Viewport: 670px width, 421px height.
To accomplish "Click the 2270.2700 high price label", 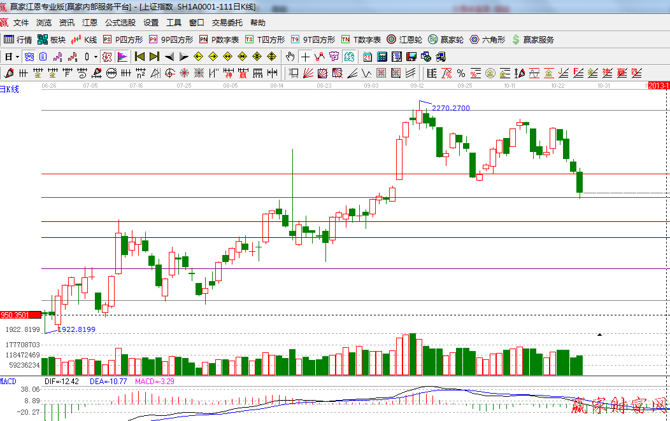I will click(450, 108).
